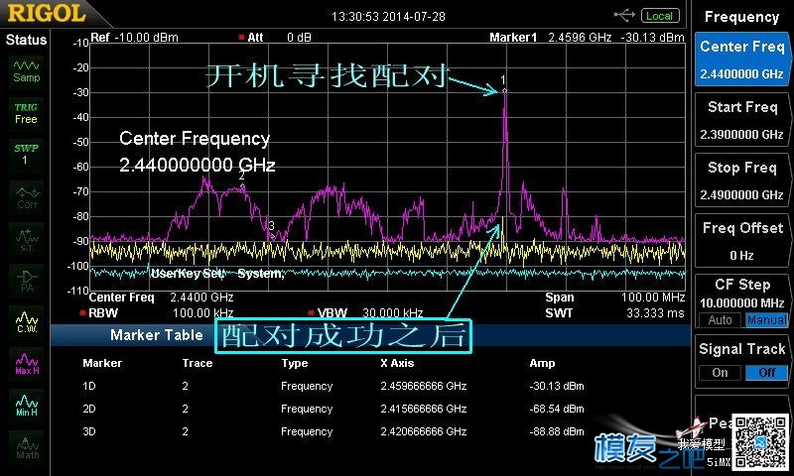Click X Axis value 2.415666666 GHz
794x476 pixels.
424,409
